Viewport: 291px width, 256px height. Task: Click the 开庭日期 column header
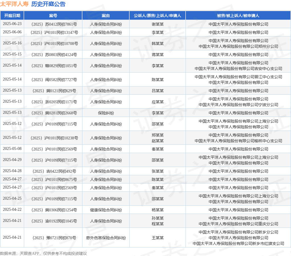pos(12,16)
